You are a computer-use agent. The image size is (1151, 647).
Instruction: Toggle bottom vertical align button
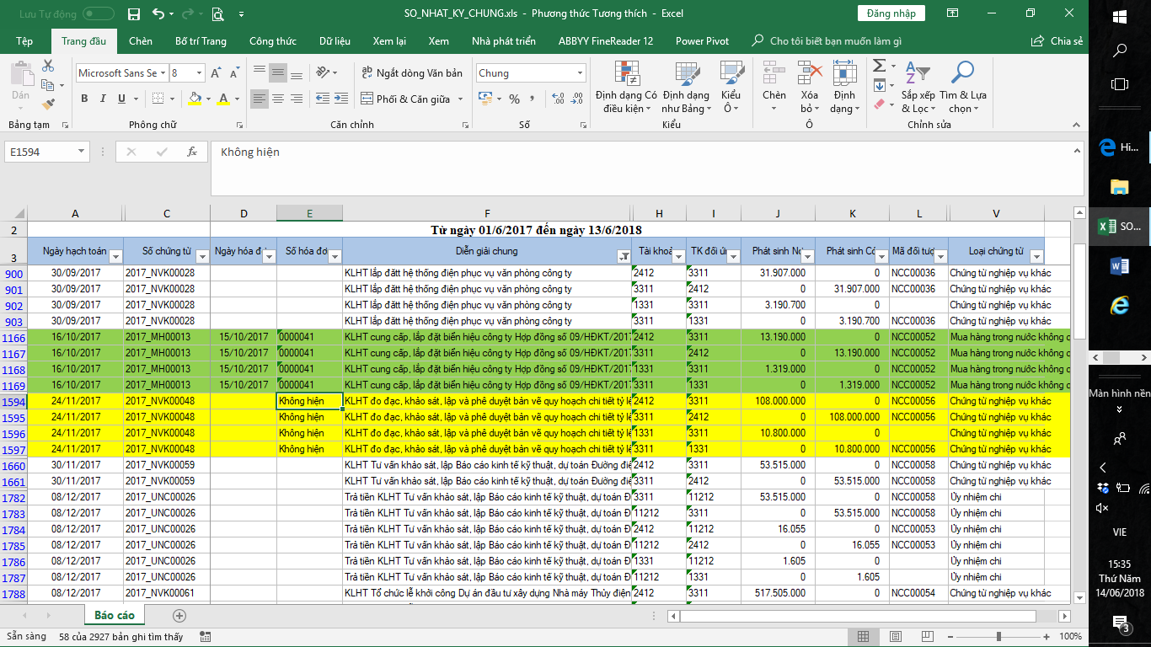[297, 72]
